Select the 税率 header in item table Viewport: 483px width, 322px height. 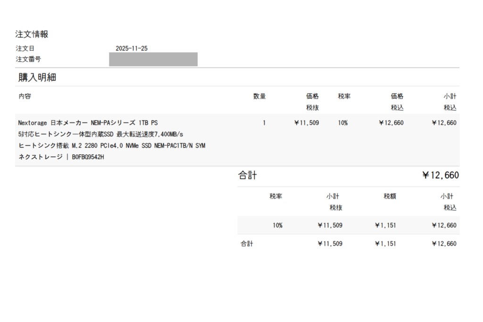coord(344,96)
